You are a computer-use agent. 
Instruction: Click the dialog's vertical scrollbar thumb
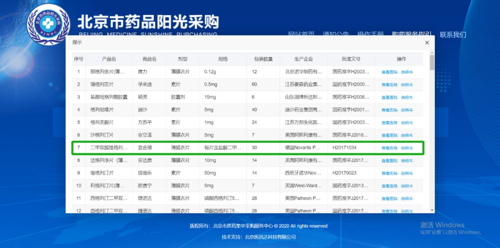point(432,63)
